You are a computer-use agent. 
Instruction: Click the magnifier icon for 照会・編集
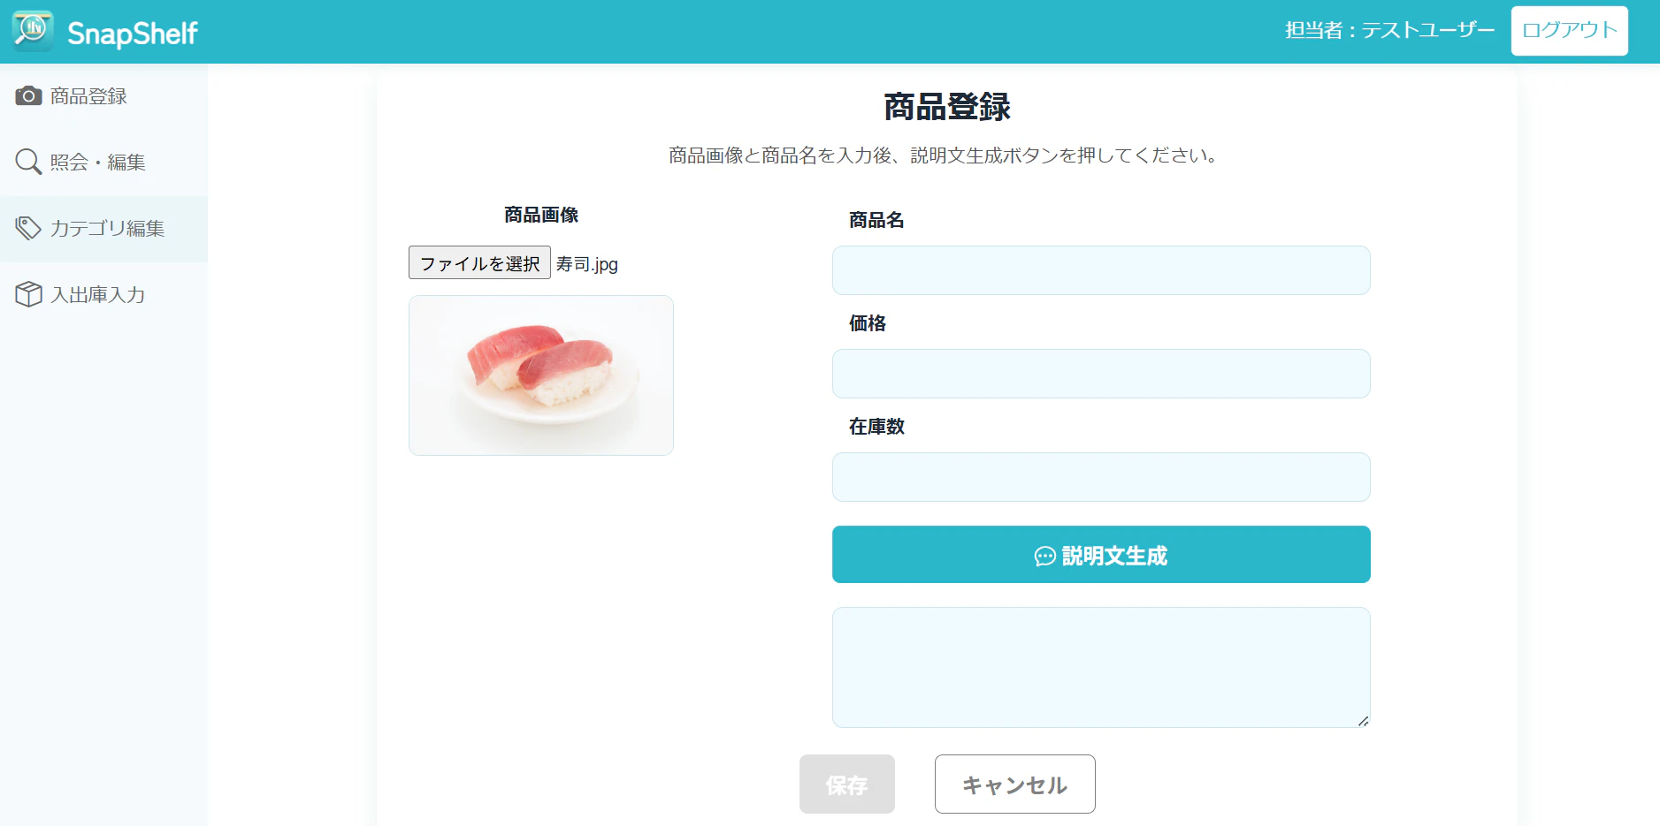(28, 162)
